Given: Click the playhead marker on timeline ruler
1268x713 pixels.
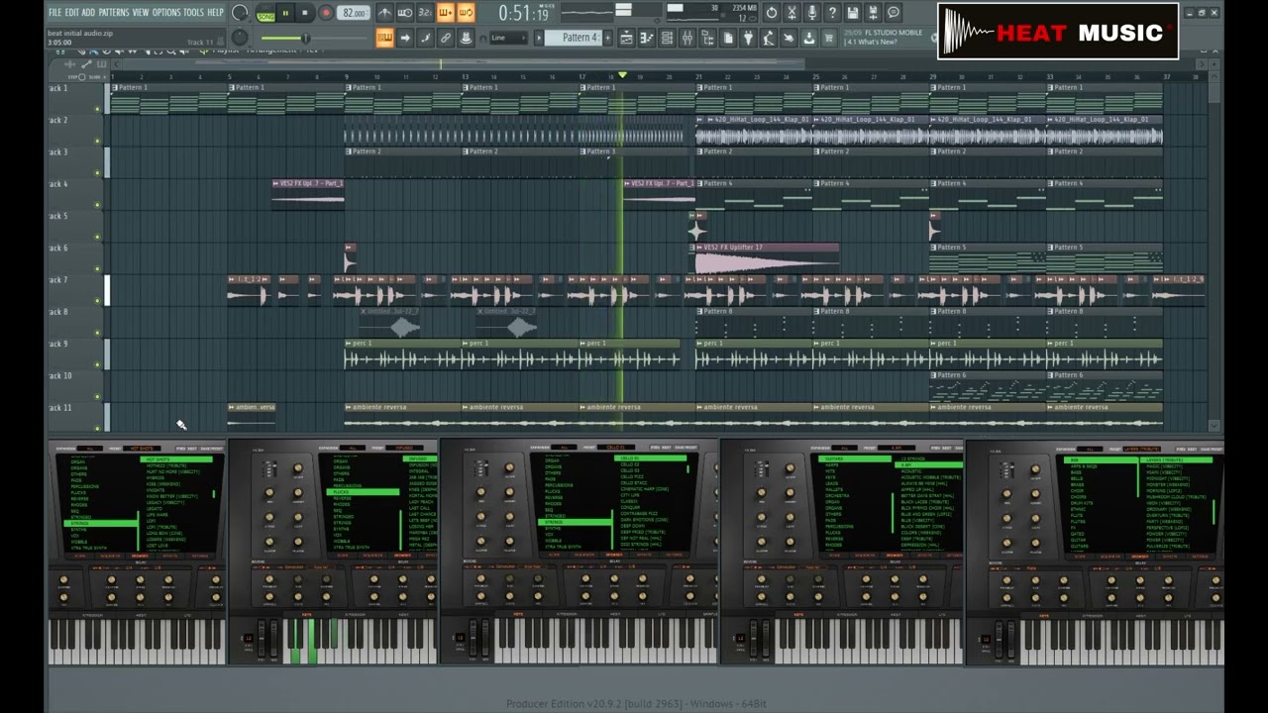Looking at the screenshot, I should (x=622, y=75).
